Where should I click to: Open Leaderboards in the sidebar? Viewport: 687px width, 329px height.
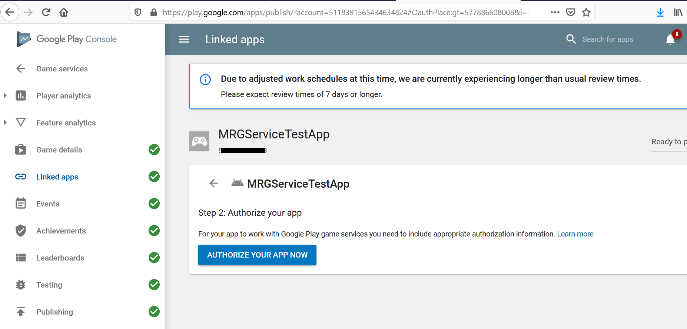pos(60,258)
